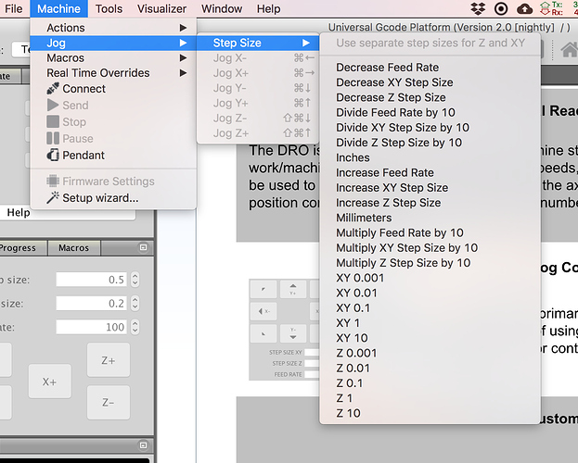Click the cloud upload menu bar icon

pos(524,9)
